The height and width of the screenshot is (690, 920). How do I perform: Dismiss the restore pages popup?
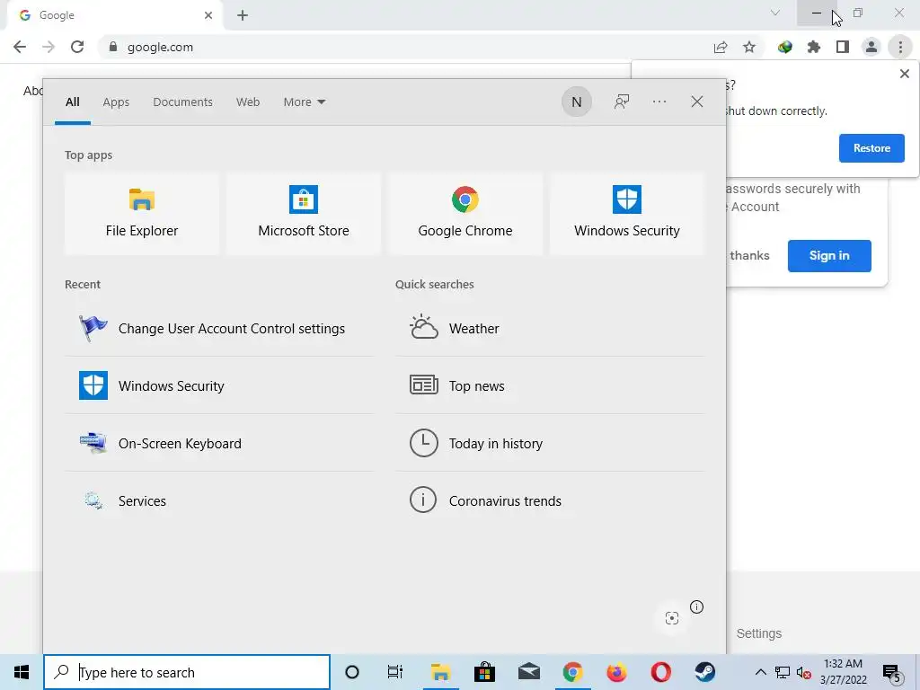904,74
